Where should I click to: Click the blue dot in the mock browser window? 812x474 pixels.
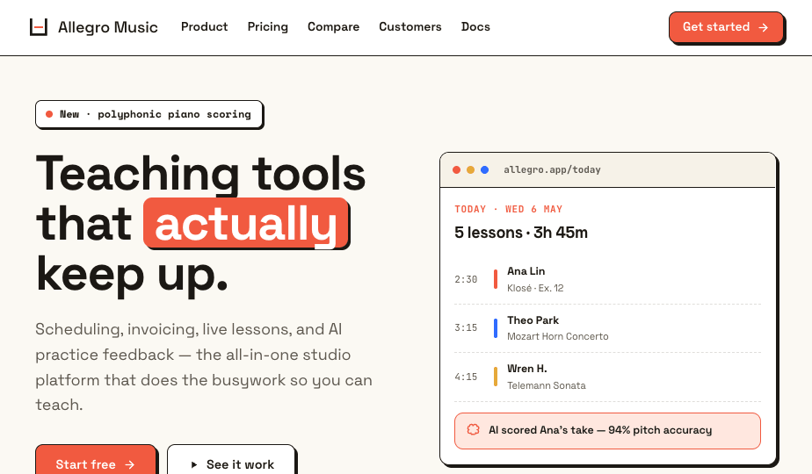pos(485,169)
